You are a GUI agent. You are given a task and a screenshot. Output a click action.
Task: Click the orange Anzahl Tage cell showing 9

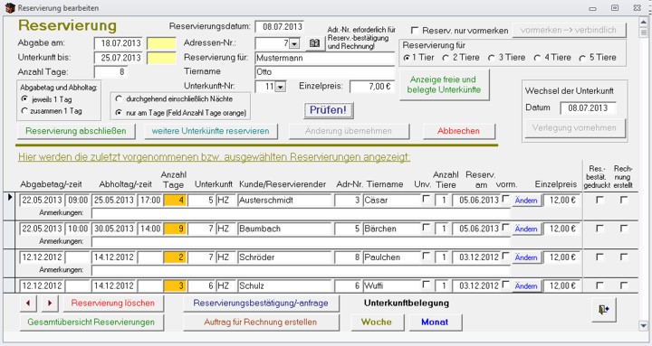coord(175,229)
